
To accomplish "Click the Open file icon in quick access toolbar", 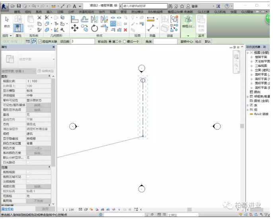I will pyautogui.click(x=13, y=6).
